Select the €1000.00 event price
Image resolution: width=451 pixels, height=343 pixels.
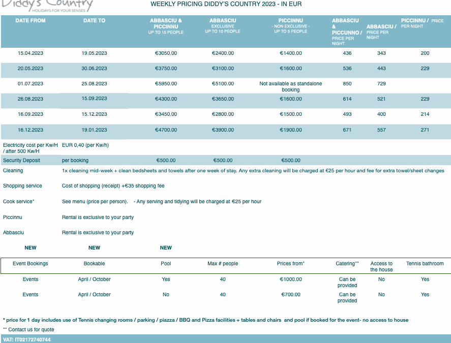[291, 279]
